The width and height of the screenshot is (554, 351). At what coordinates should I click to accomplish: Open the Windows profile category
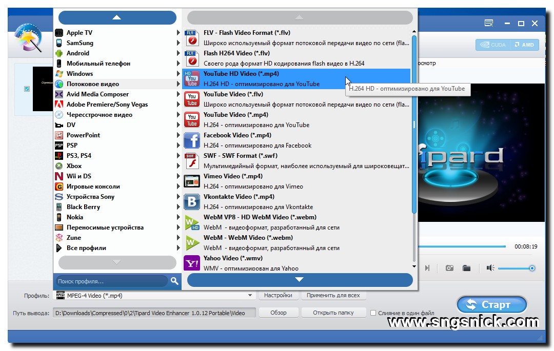(x=116, y=74)
